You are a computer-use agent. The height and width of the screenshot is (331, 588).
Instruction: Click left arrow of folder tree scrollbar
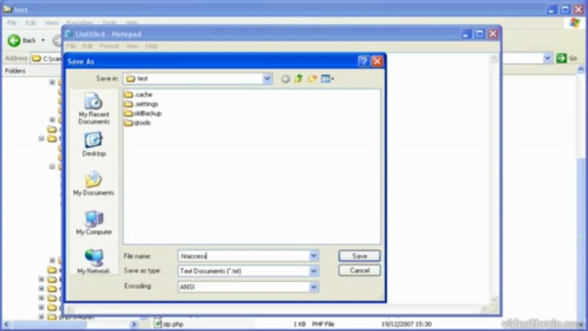(6, 324)
